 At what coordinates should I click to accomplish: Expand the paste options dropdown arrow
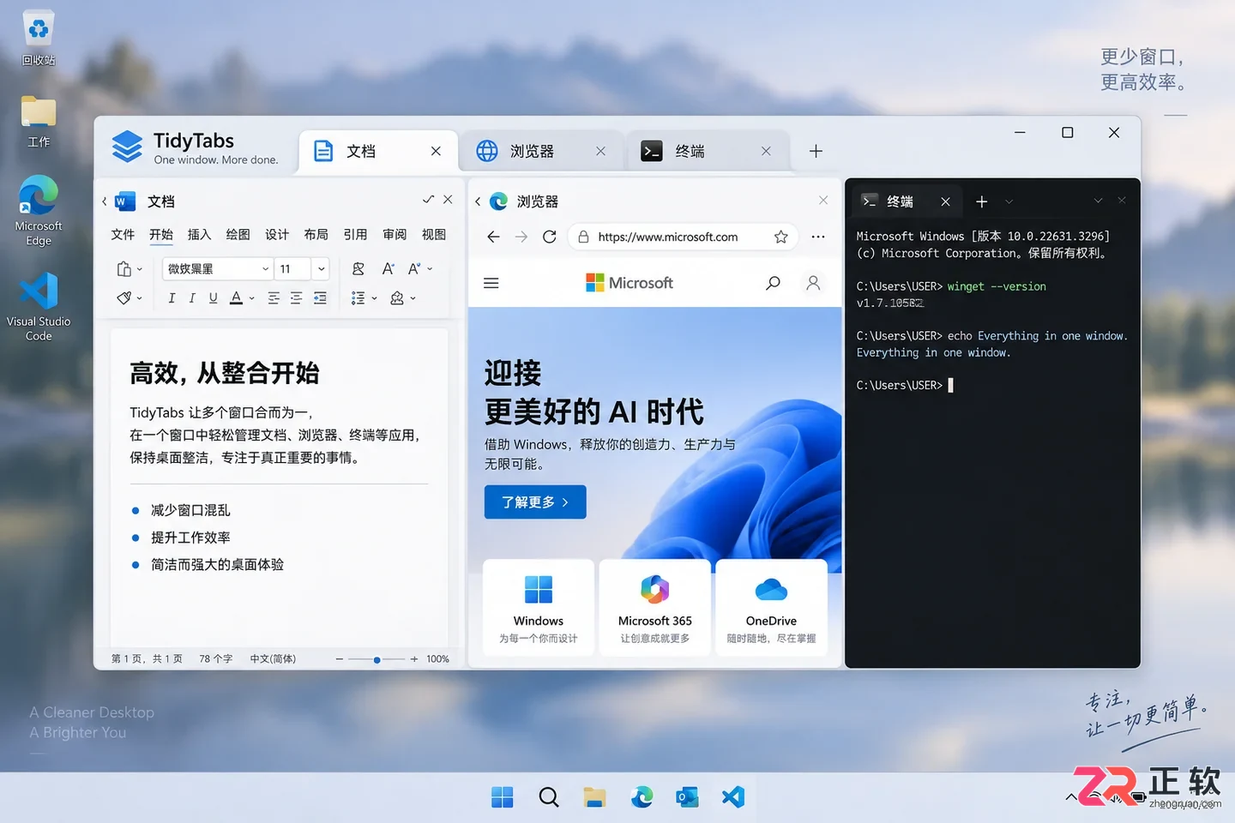[140, 269]
